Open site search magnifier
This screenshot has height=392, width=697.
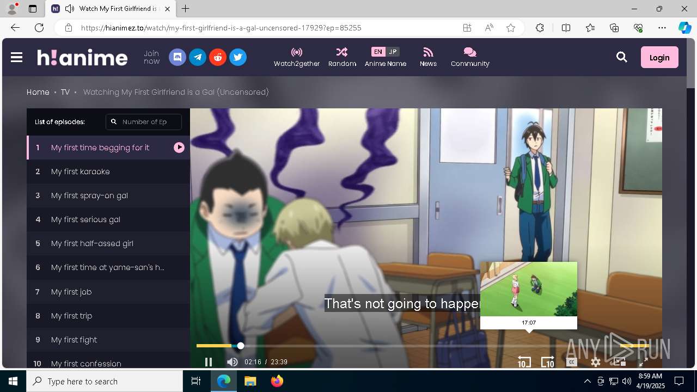point(622,57)
